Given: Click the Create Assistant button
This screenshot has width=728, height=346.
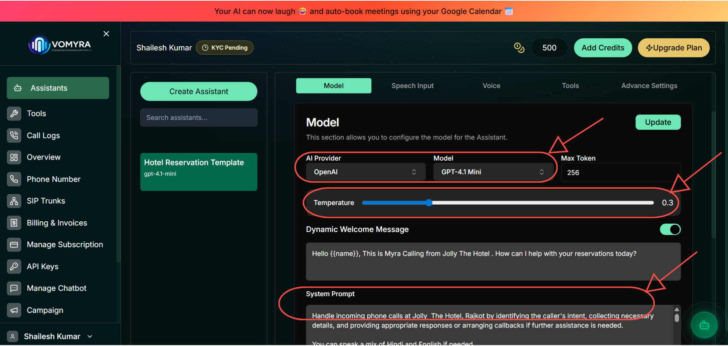Looking at the screenshot, I should [x=198, y=91].
